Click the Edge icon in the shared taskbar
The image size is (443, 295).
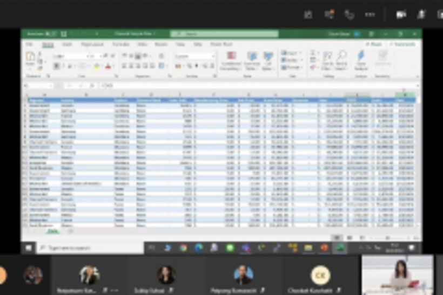[x=199, y=248]
